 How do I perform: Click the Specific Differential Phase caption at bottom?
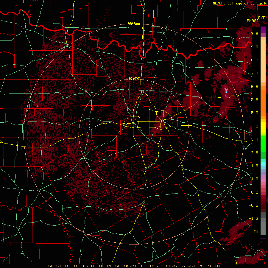pyautogui.click(x=134, y=266)
